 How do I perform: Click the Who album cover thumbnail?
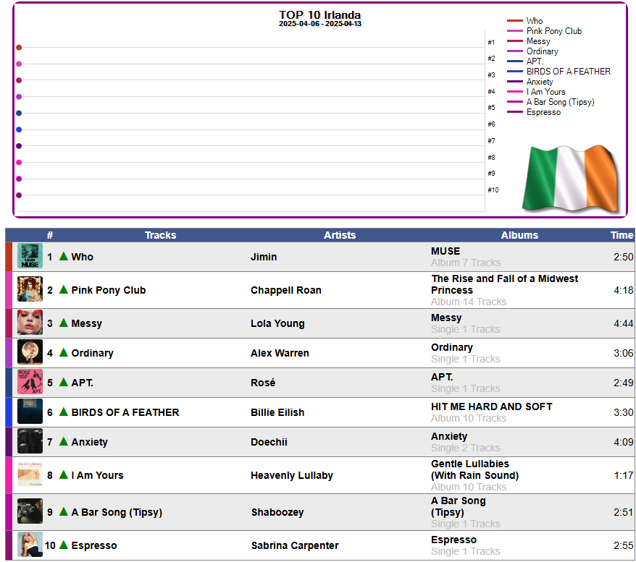[30, 256]
